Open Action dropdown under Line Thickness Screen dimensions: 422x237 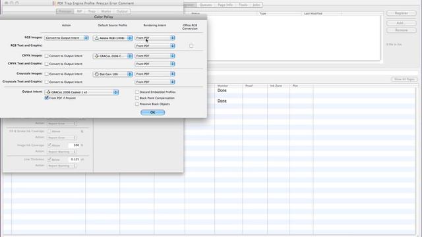pos(61,166)
